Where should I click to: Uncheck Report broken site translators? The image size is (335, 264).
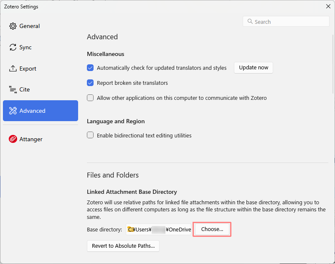pos(90,83)
